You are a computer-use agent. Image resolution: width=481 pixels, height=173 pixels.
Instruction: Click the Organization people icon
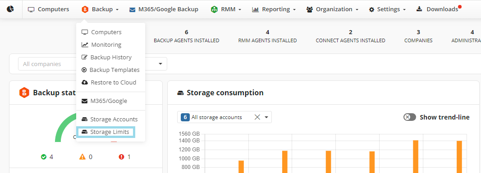pos(310,9)
